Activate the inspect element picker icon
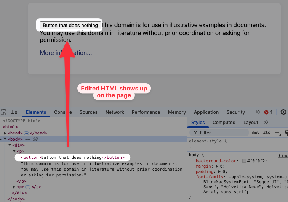Viewport: 288px width, 202px height. click(x=3, y=112)
